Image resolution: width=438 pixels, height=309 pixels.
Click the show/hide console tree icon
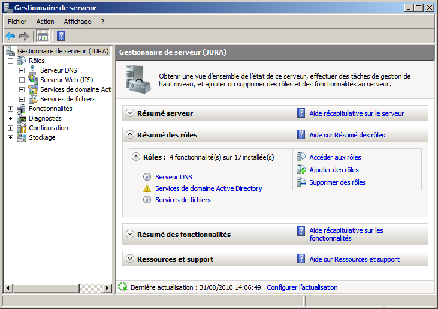(43, 36)
